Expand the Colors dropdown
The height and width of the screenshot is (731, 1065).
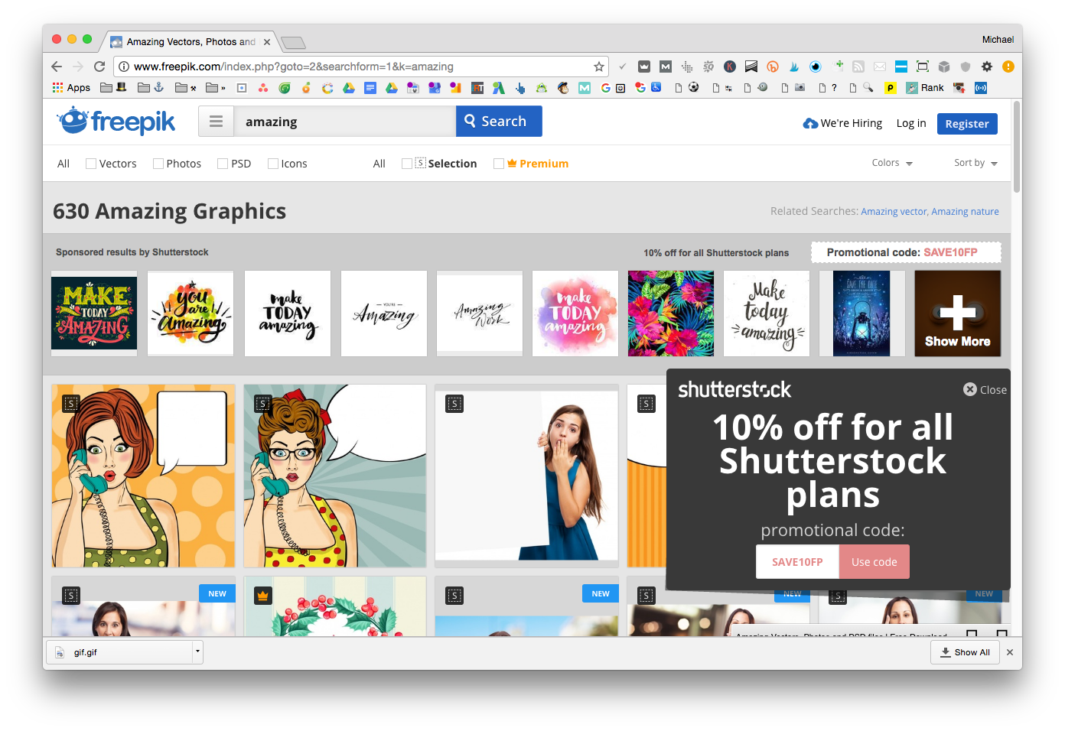[x=892, y=163]
